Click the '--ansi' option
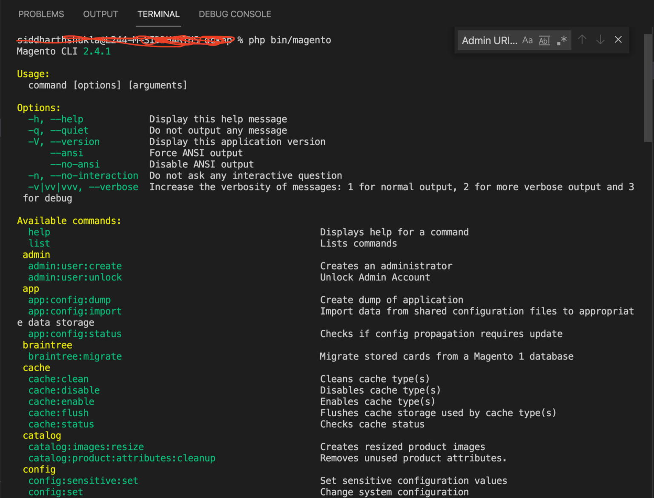This screenshot has height=498, width=654. pyautogui.click(x=67, y=153)
